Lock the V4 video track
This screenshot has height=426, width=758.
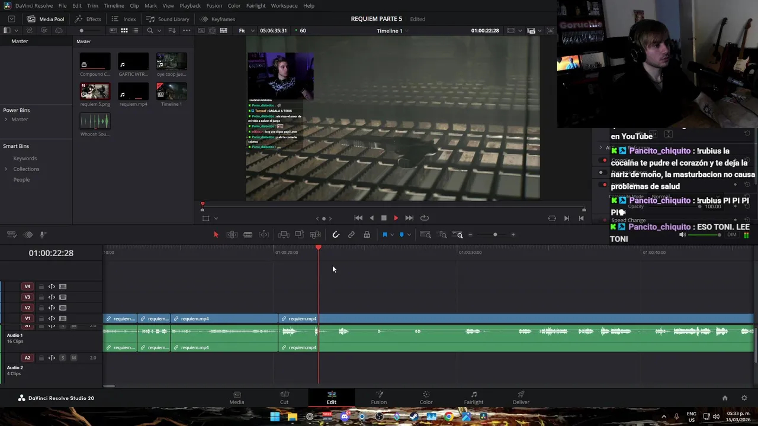pos(41,286)
